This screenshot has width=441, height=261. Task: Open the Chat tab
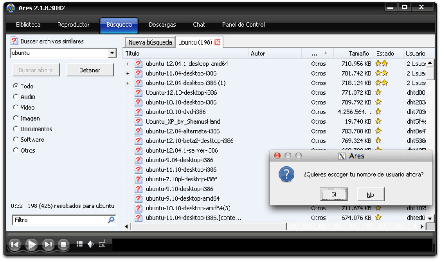tap(199, 25)
